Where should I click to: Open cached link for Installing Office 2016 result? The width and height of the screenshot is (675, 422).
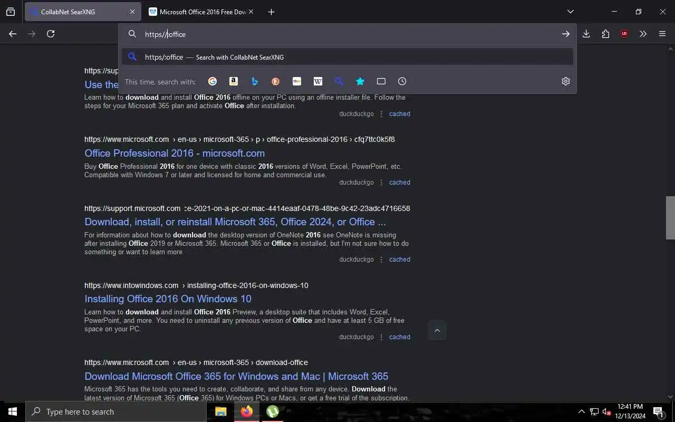click(400, 337)
